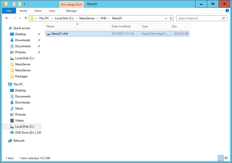
Task: Switch to Details view layout
Action: (x=221, y=158)
